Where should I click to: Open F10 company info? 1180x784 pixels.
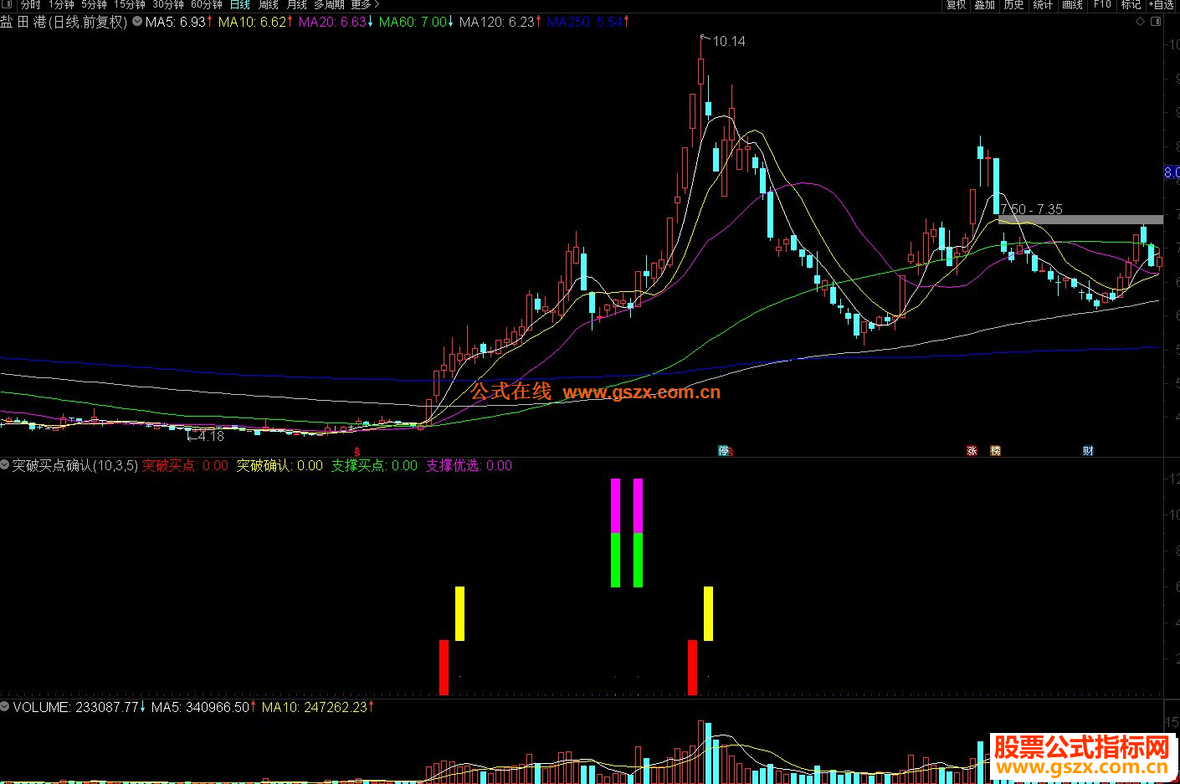point(1102,5)
